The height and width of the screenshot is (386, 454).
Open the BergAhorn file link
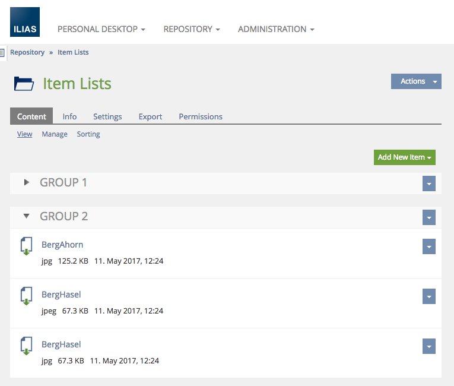pyautogui.click(x=62, y=245)
